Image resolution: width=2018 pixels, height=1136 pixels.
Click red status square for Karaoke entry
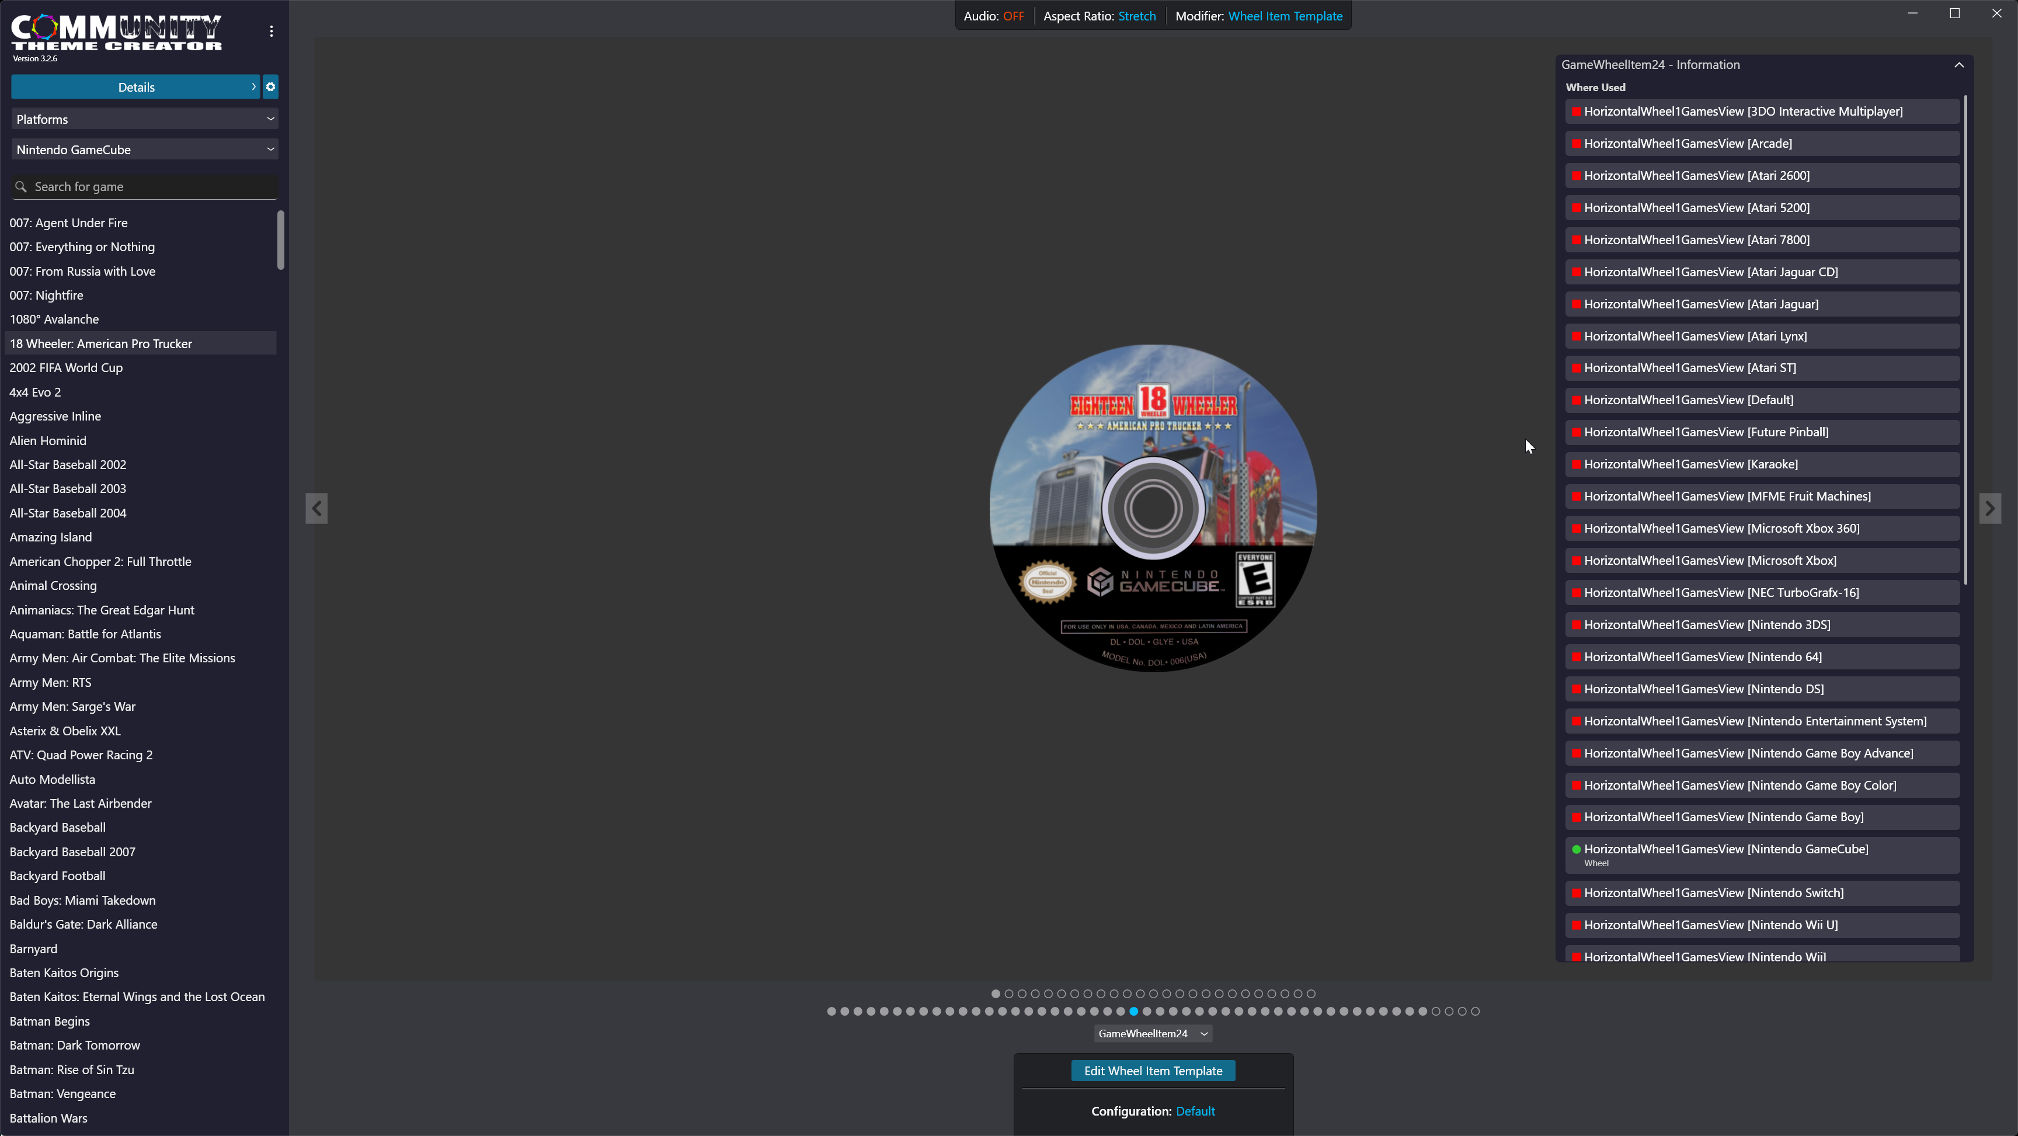(1576, 464)
